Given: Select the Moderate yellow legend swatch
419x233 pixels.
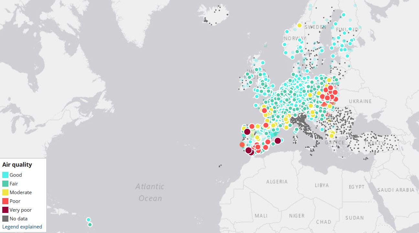Looking at the screenshot, I should click(5, 193).
